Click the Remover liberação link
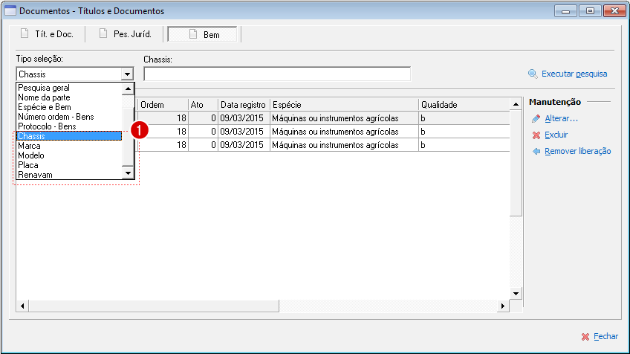This screenshot has height=354, width=630. coord(577,151)
